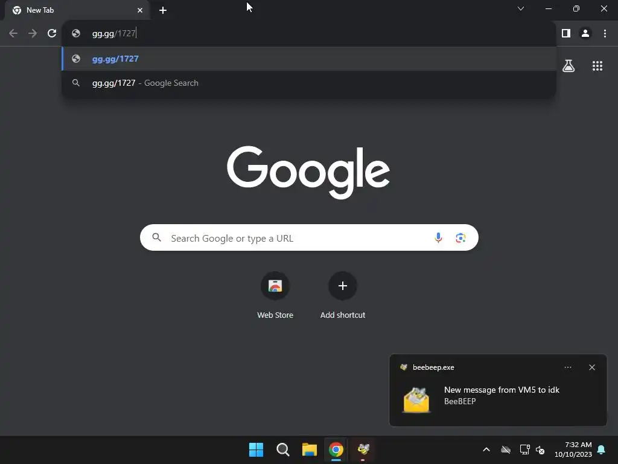This screenshot has height=464, width=618.
Task: Choose gg.gg/1727 Google Search suggestion
Action: (x=308, y=83)
